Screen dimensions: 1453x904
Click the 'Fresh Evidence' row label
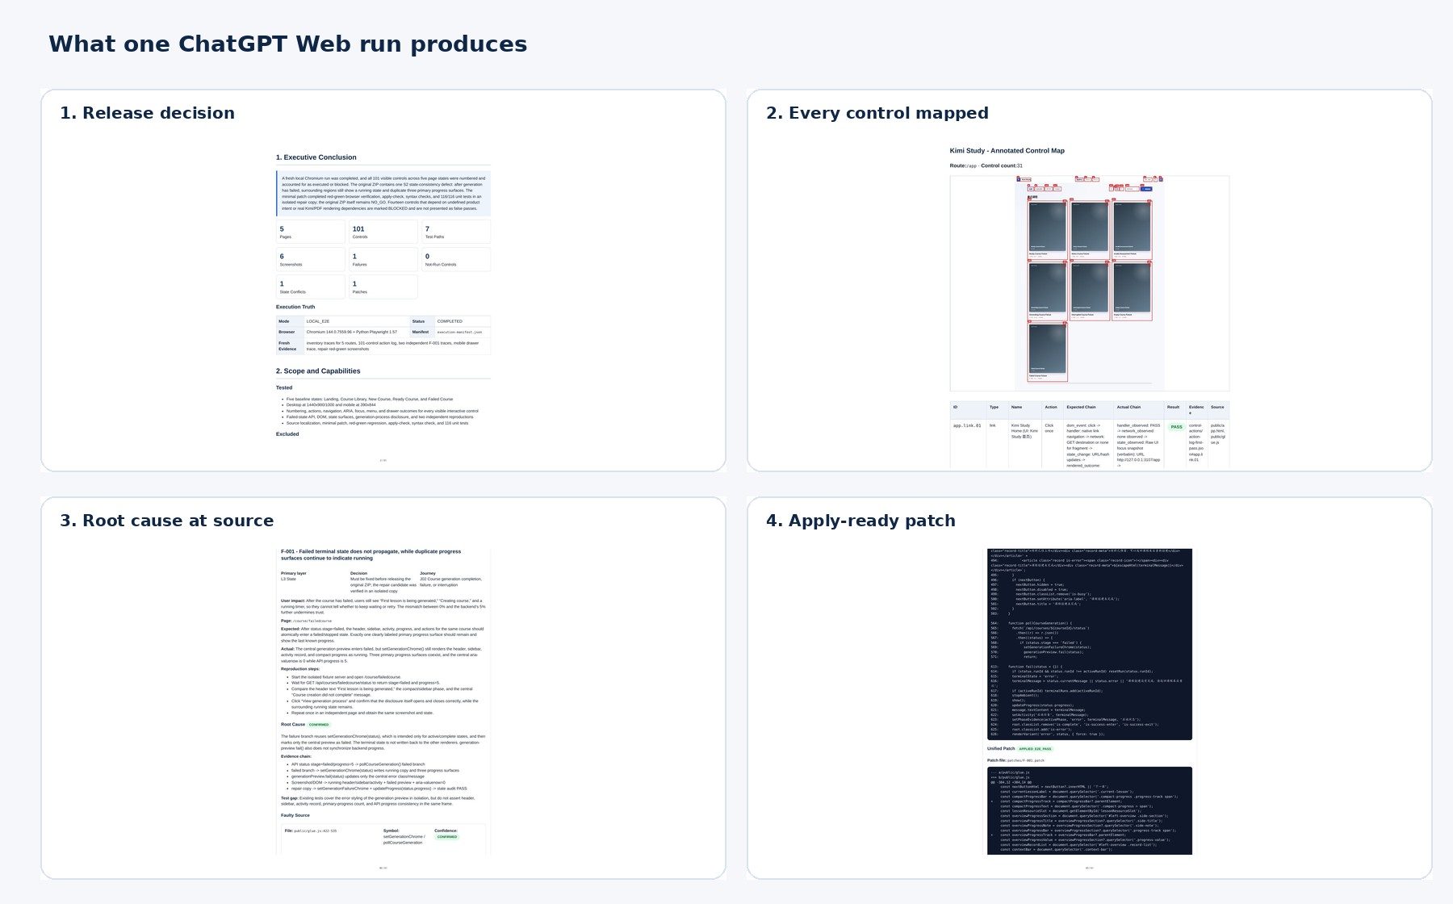[x=290, y=346]
